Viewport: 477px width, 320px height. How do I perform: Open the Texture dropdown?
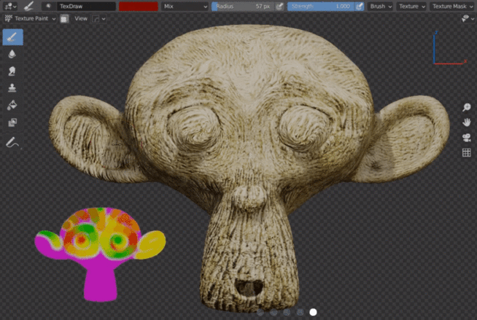point(411,6)
